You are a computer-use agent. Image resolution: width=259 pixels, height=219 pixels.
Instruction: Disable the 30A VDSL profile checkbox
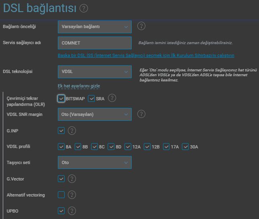(x=186, y=147)
